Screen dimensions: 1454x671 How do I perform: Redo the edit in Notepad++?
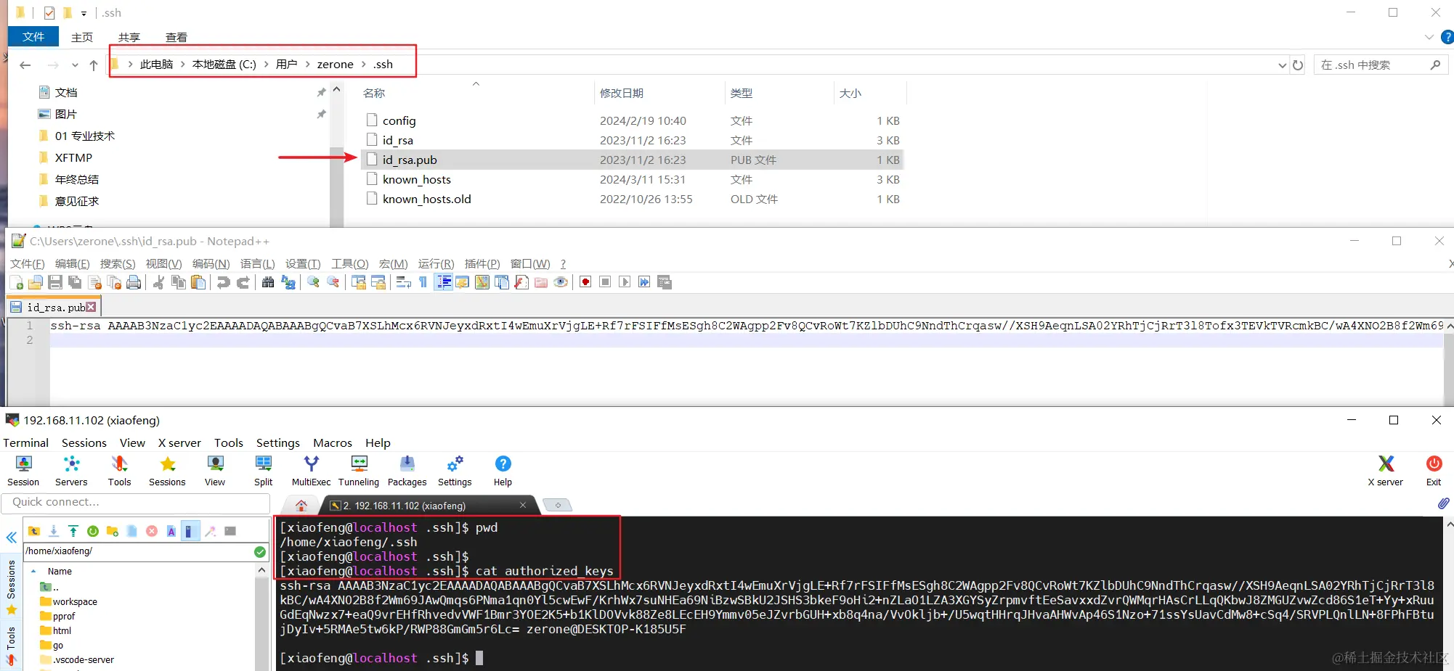point(243,282)
